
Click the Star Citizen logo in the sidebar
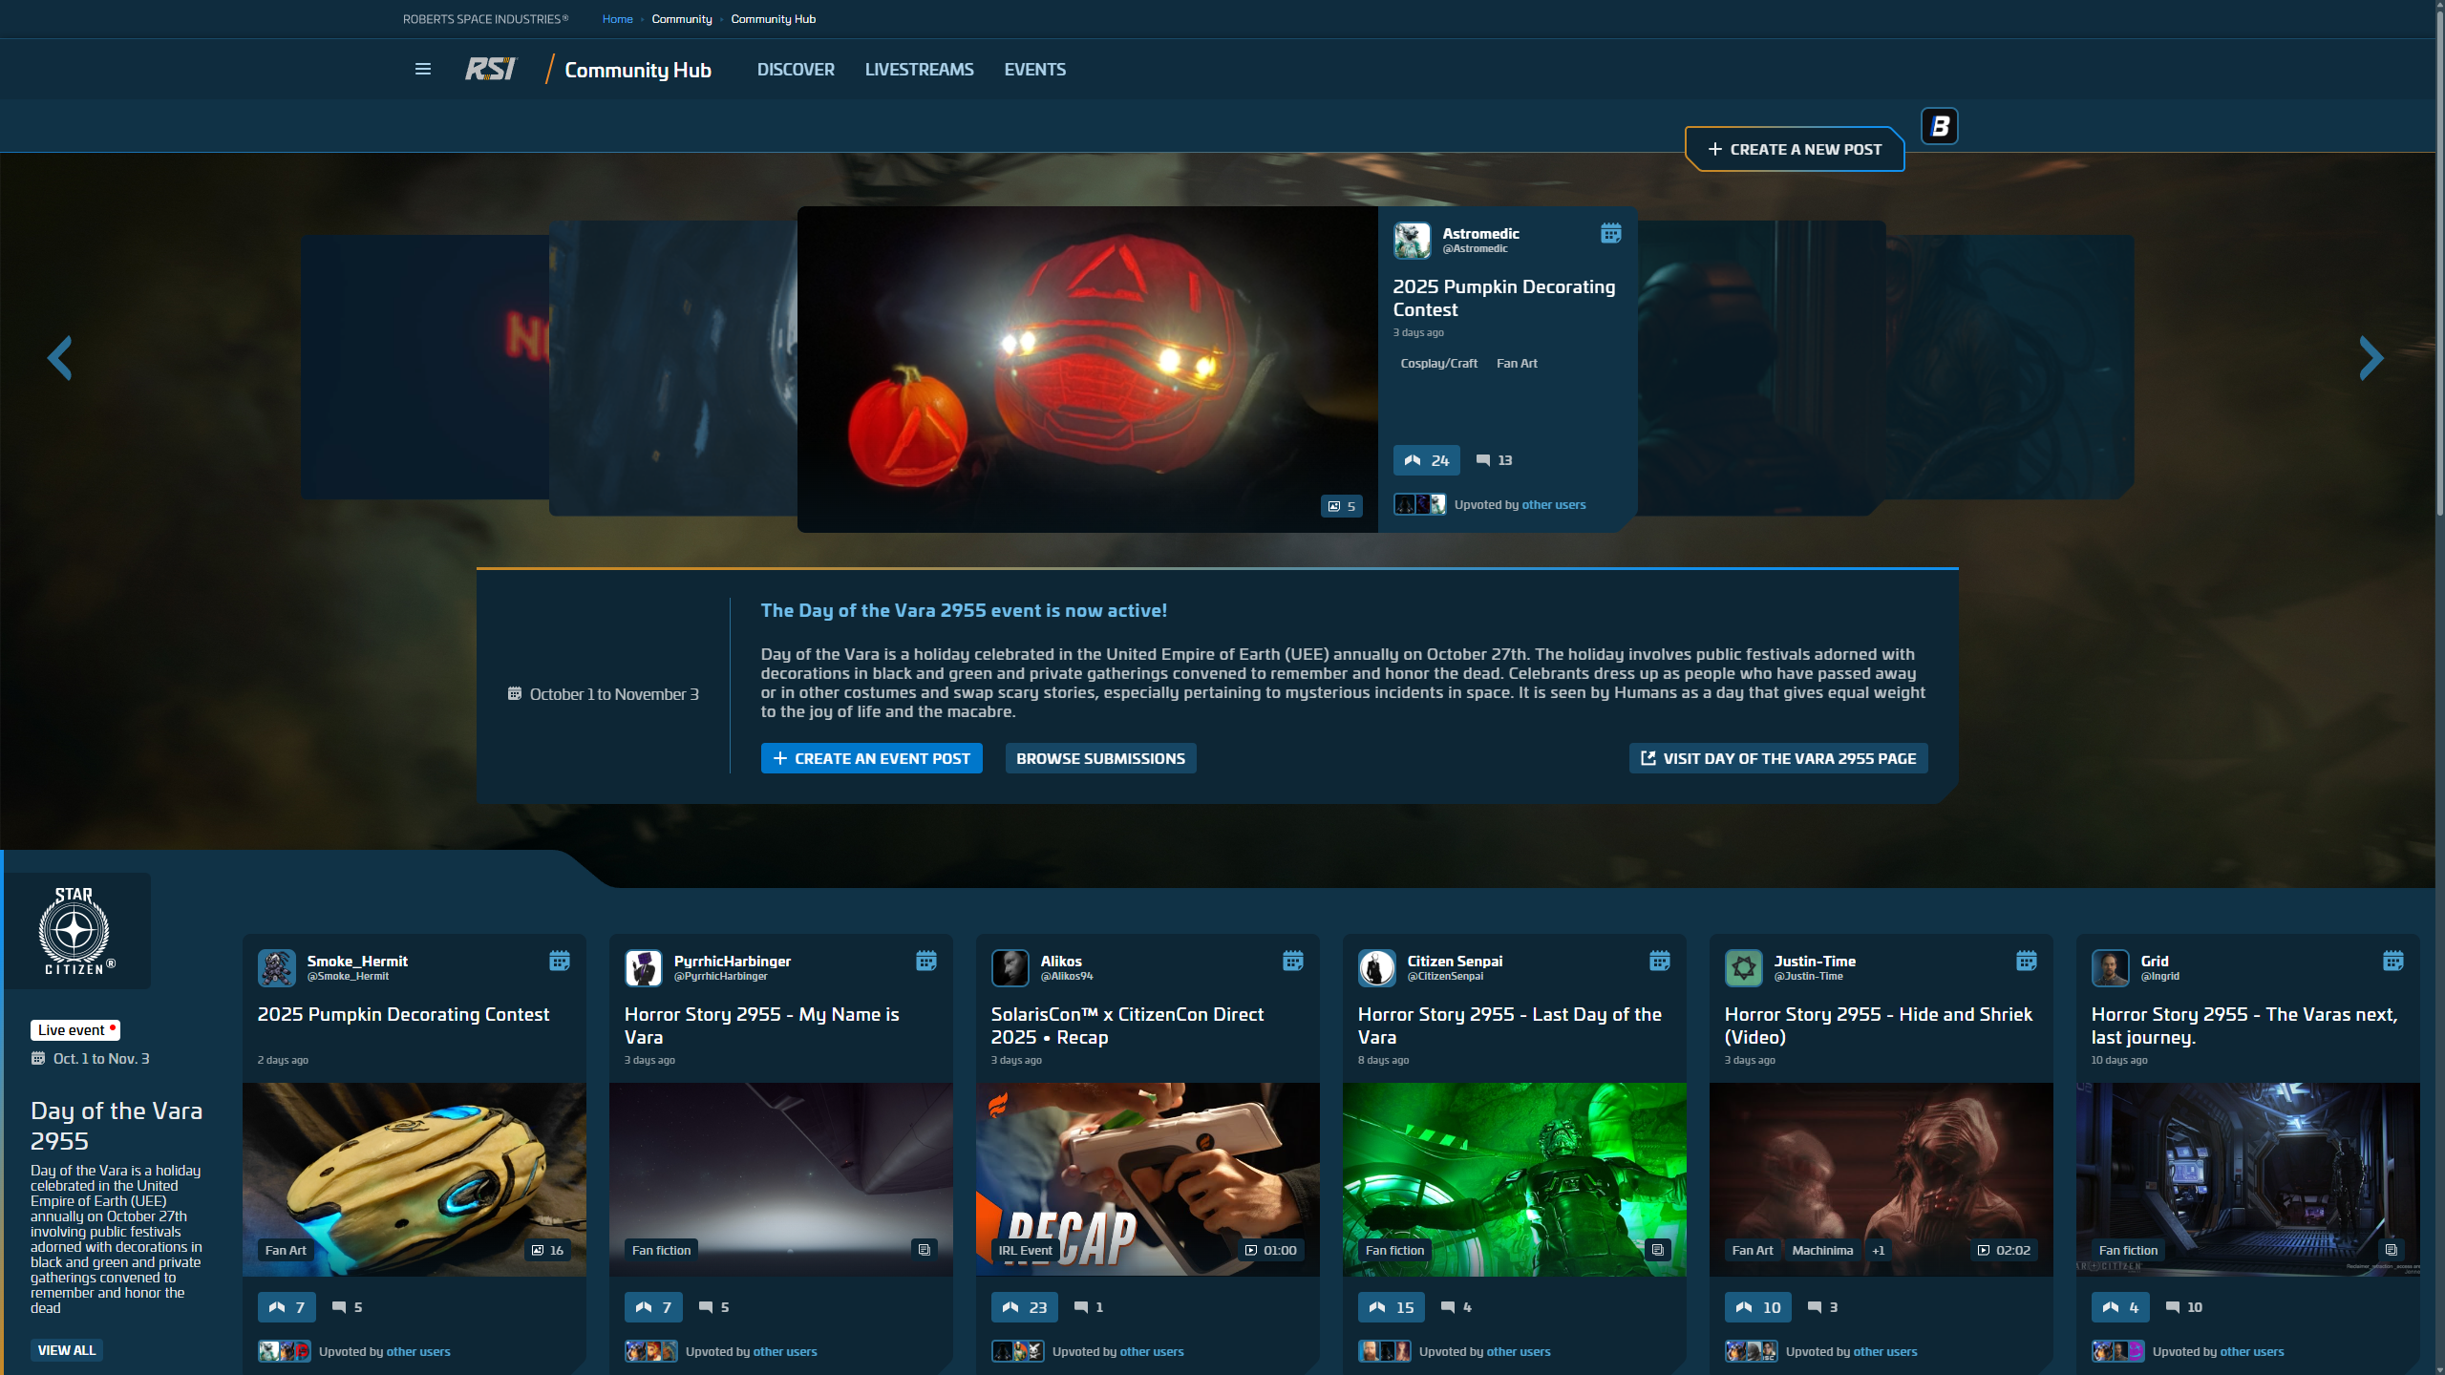click(76, 930)
